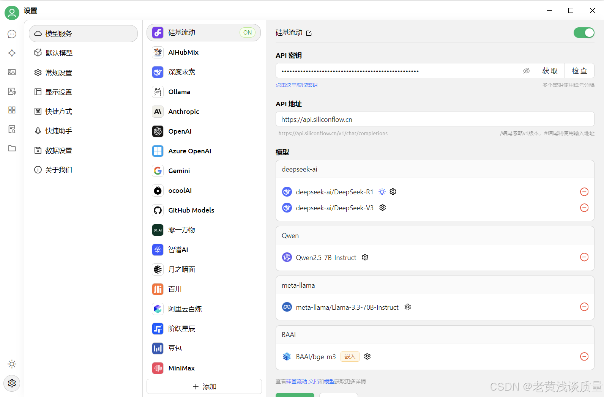Viewport: 604px width, 397px height.
Task: Open the agents sparkle sidebar icon
Action: [x=12, y=53]
